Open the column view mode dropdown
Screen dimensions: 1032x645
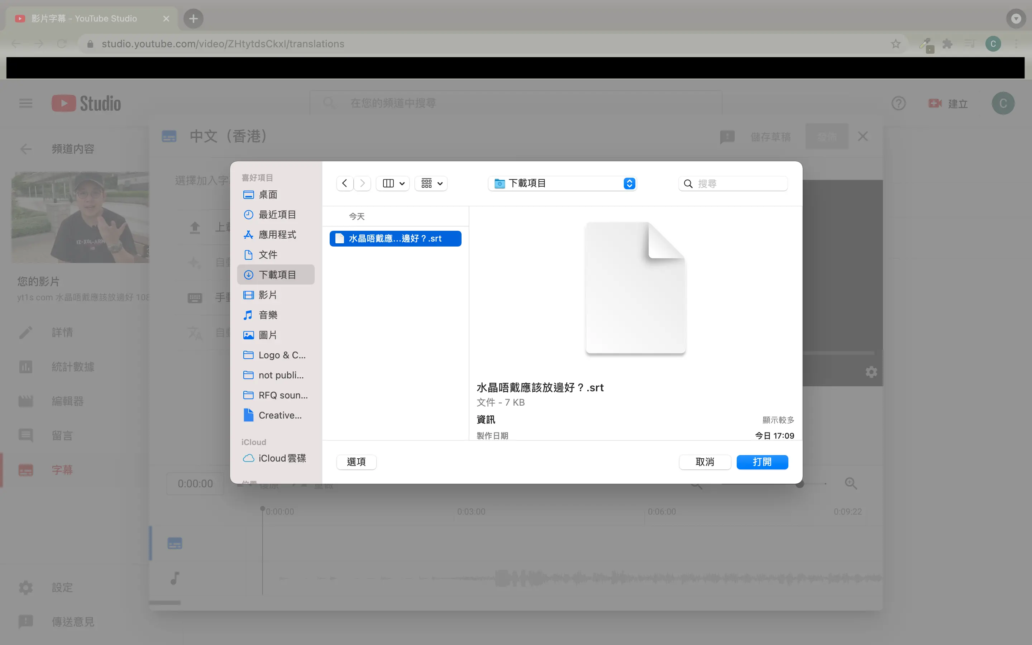point(393,183)
